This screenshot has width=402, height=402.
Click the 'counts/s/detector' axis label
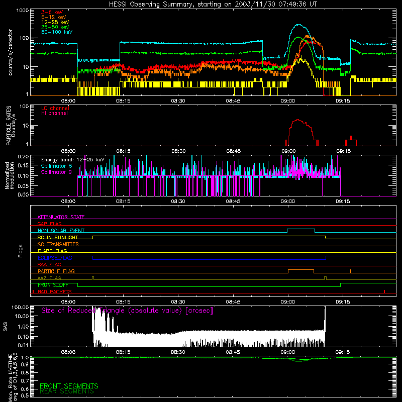point(10,52)
